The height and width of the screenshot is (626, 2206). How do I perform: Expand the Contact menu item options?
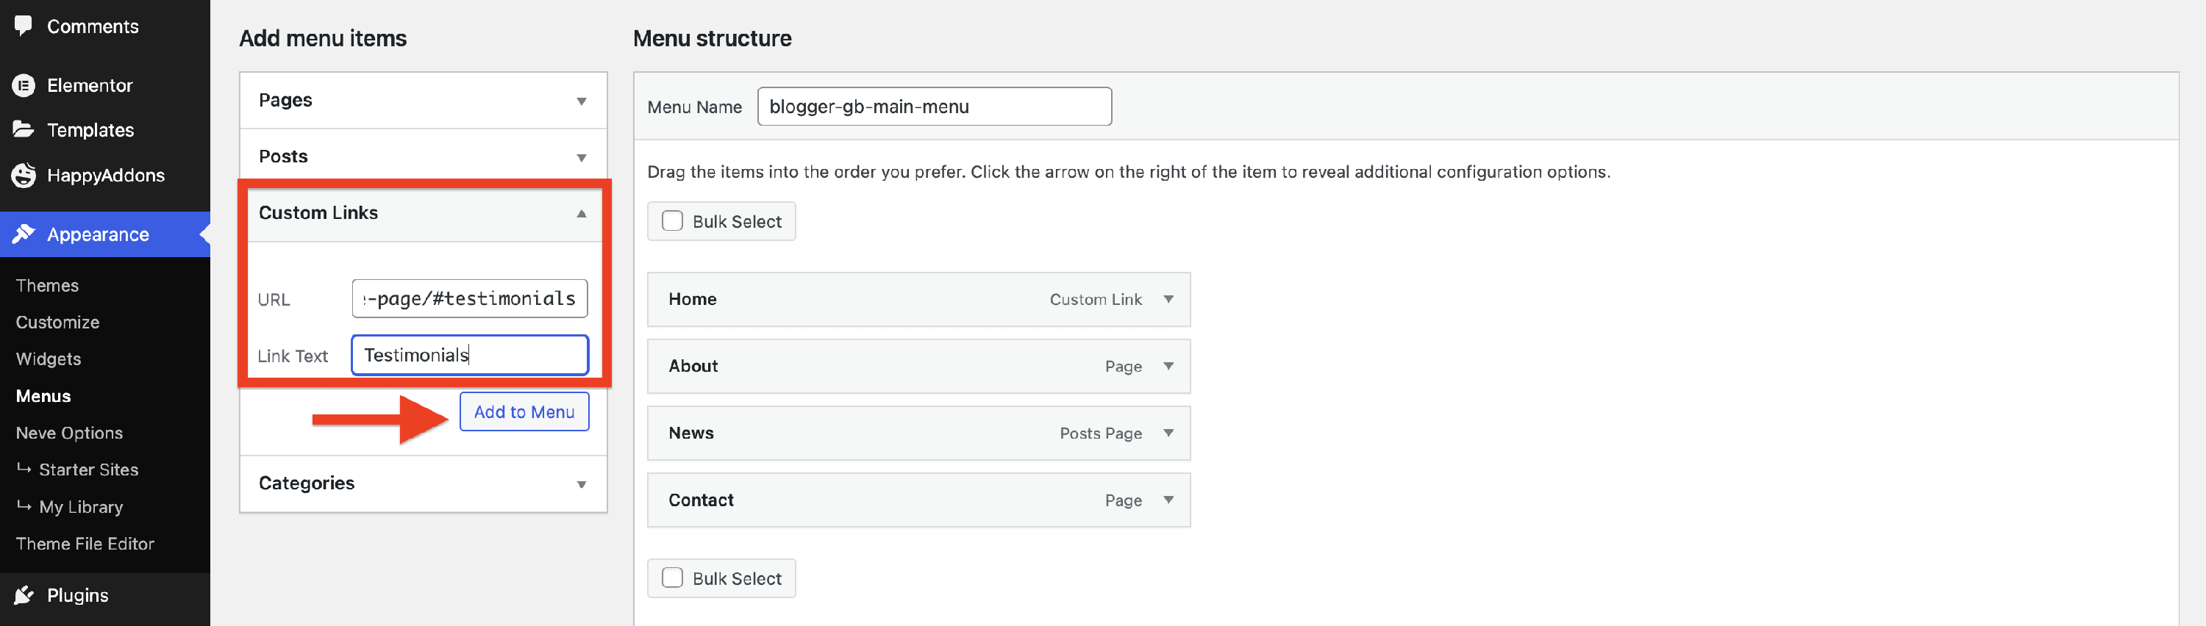click(x=1168, y=500)
